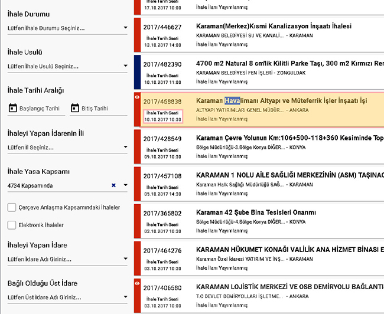This screenshot has width=384, height=314.
Task: Click the highlighted date box 10.10.2017 10:30
Action: 161,116
